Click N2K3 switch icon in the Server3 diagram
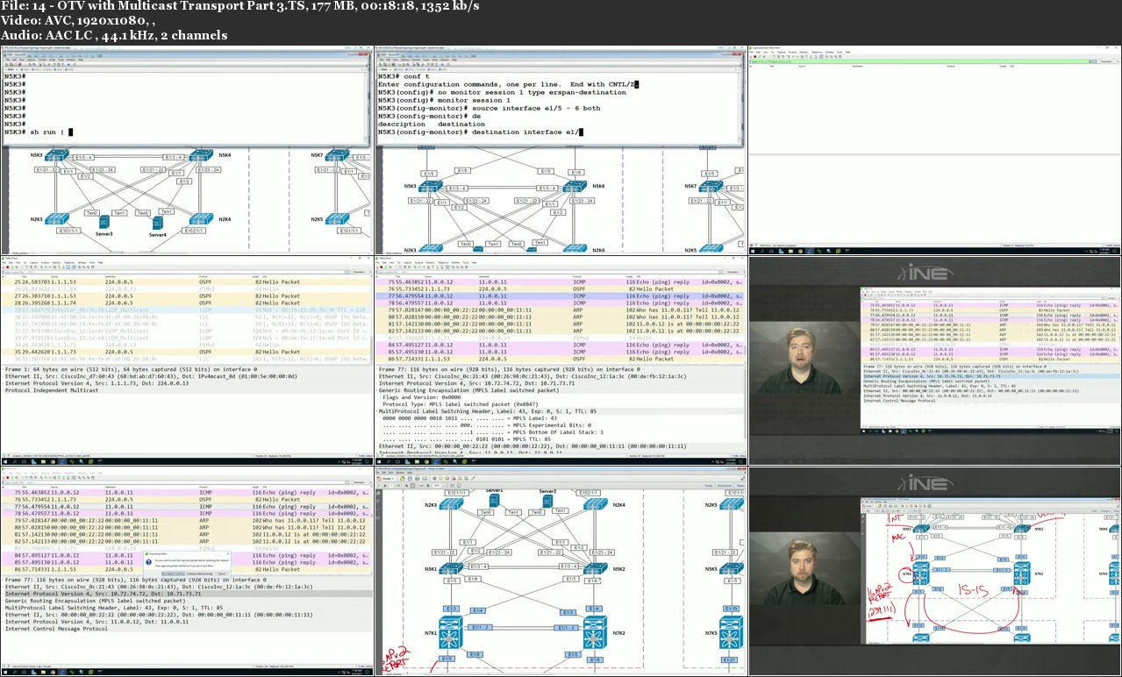The image size is (1122, 677). pos(57,218)
